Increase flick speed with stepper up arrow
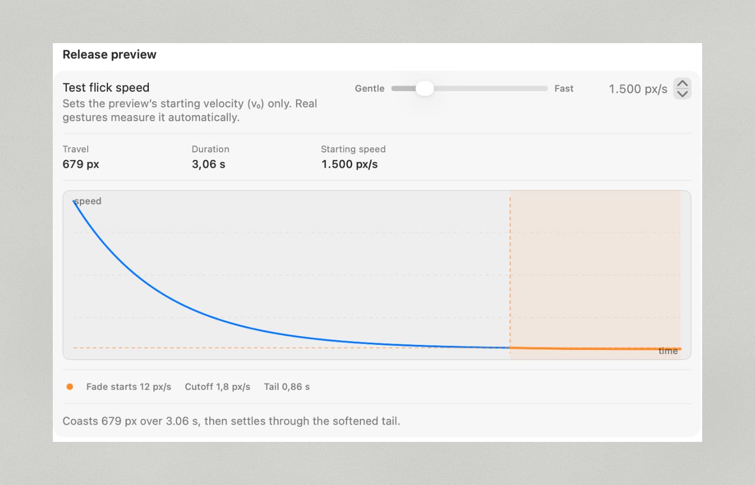This screenshot has width=755, height=485. click(x=682, y=84)
